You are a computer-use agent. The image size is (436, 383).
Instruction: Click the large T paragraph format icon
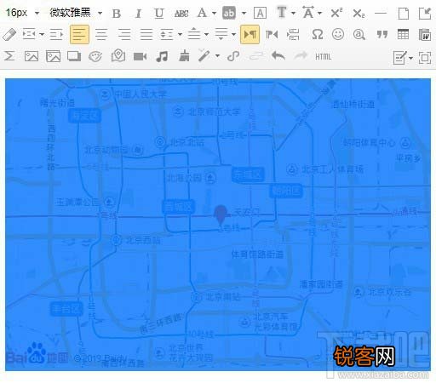click(x=282, y=13)
